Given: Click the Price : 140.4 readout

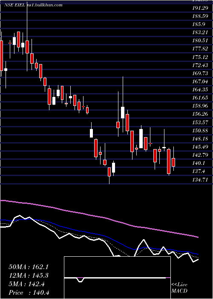Looking at the screenshot, I should pos(29,293).
